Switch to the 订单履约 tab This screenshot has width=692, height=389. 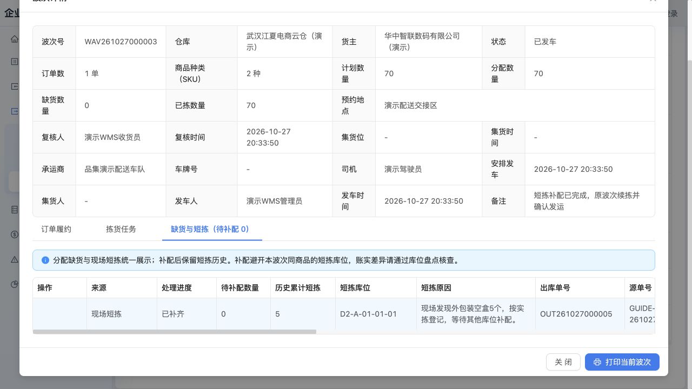pyautogui.click(x=56, y=229)
